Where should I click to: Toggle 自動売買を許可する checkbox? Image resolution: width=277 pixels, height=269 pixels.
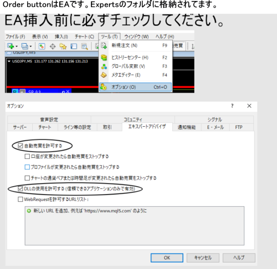(x=20, y=146)
